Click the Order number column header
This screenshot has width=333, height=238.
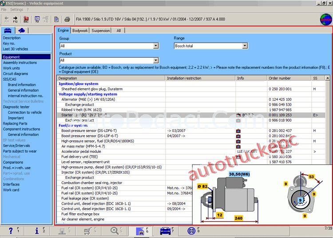coord(289,78)
